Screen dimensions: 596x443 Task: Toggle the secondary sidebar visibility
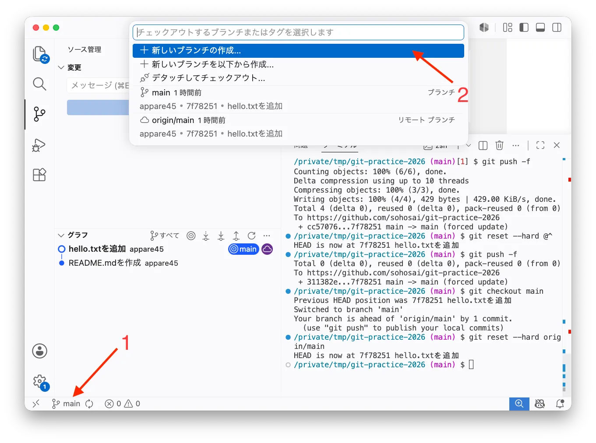tap(557, 28)
